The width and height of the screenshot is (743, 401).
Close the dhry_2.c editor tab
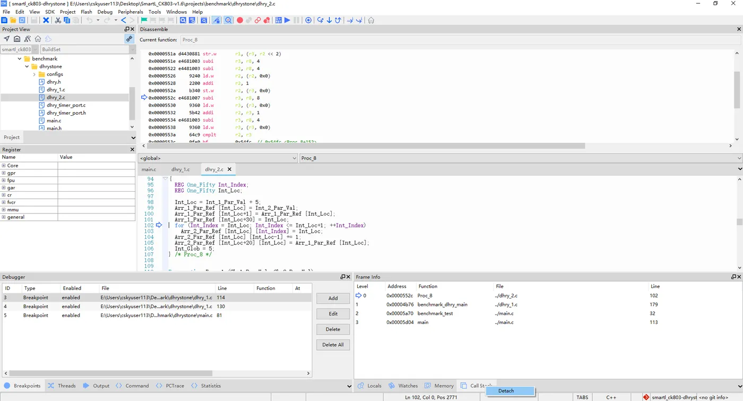(x=230, y=169)
